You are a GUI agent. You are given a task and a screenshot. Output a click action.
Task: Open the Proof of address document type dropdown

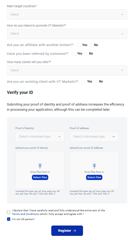click(94, 137)
